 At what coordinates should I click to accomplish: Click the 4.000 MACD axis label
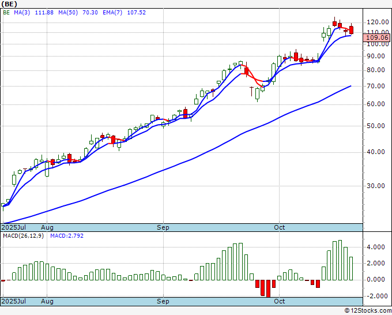(x=377, y=247)
